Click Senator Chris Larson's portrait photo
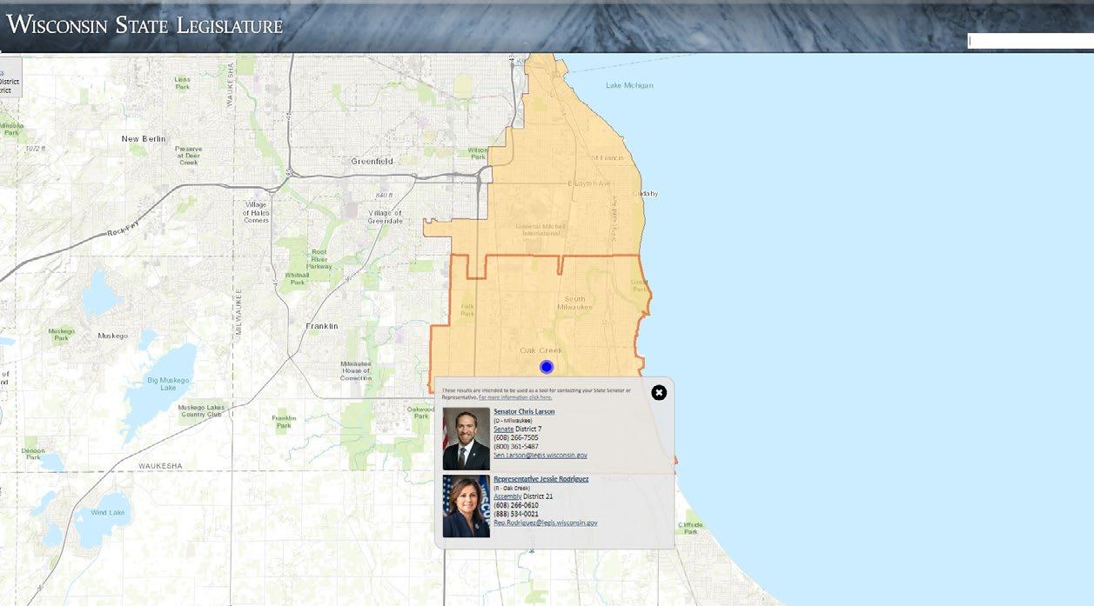 466,439
